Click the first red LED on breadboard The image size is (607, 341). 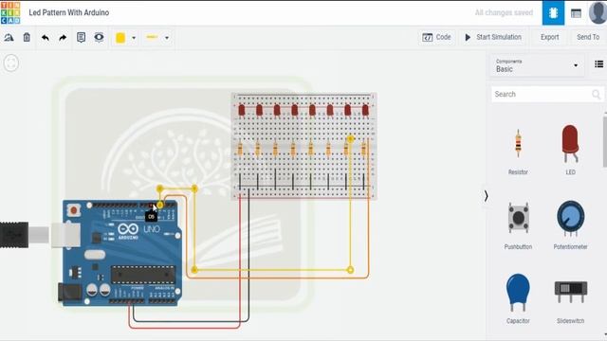pyautogui.click(x=242, y=110)
